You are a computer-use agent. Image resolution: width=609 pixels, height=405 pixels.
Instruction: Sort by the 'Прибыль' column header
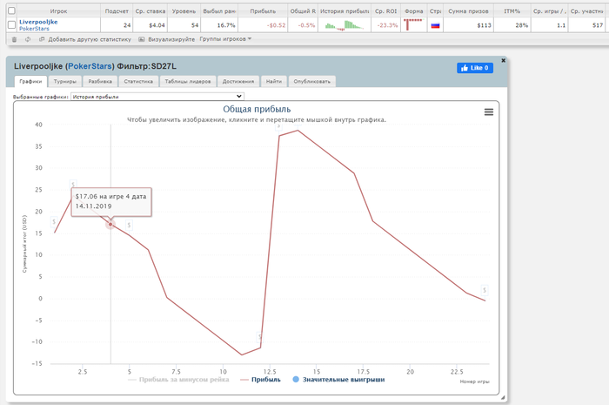coord(263,10)
